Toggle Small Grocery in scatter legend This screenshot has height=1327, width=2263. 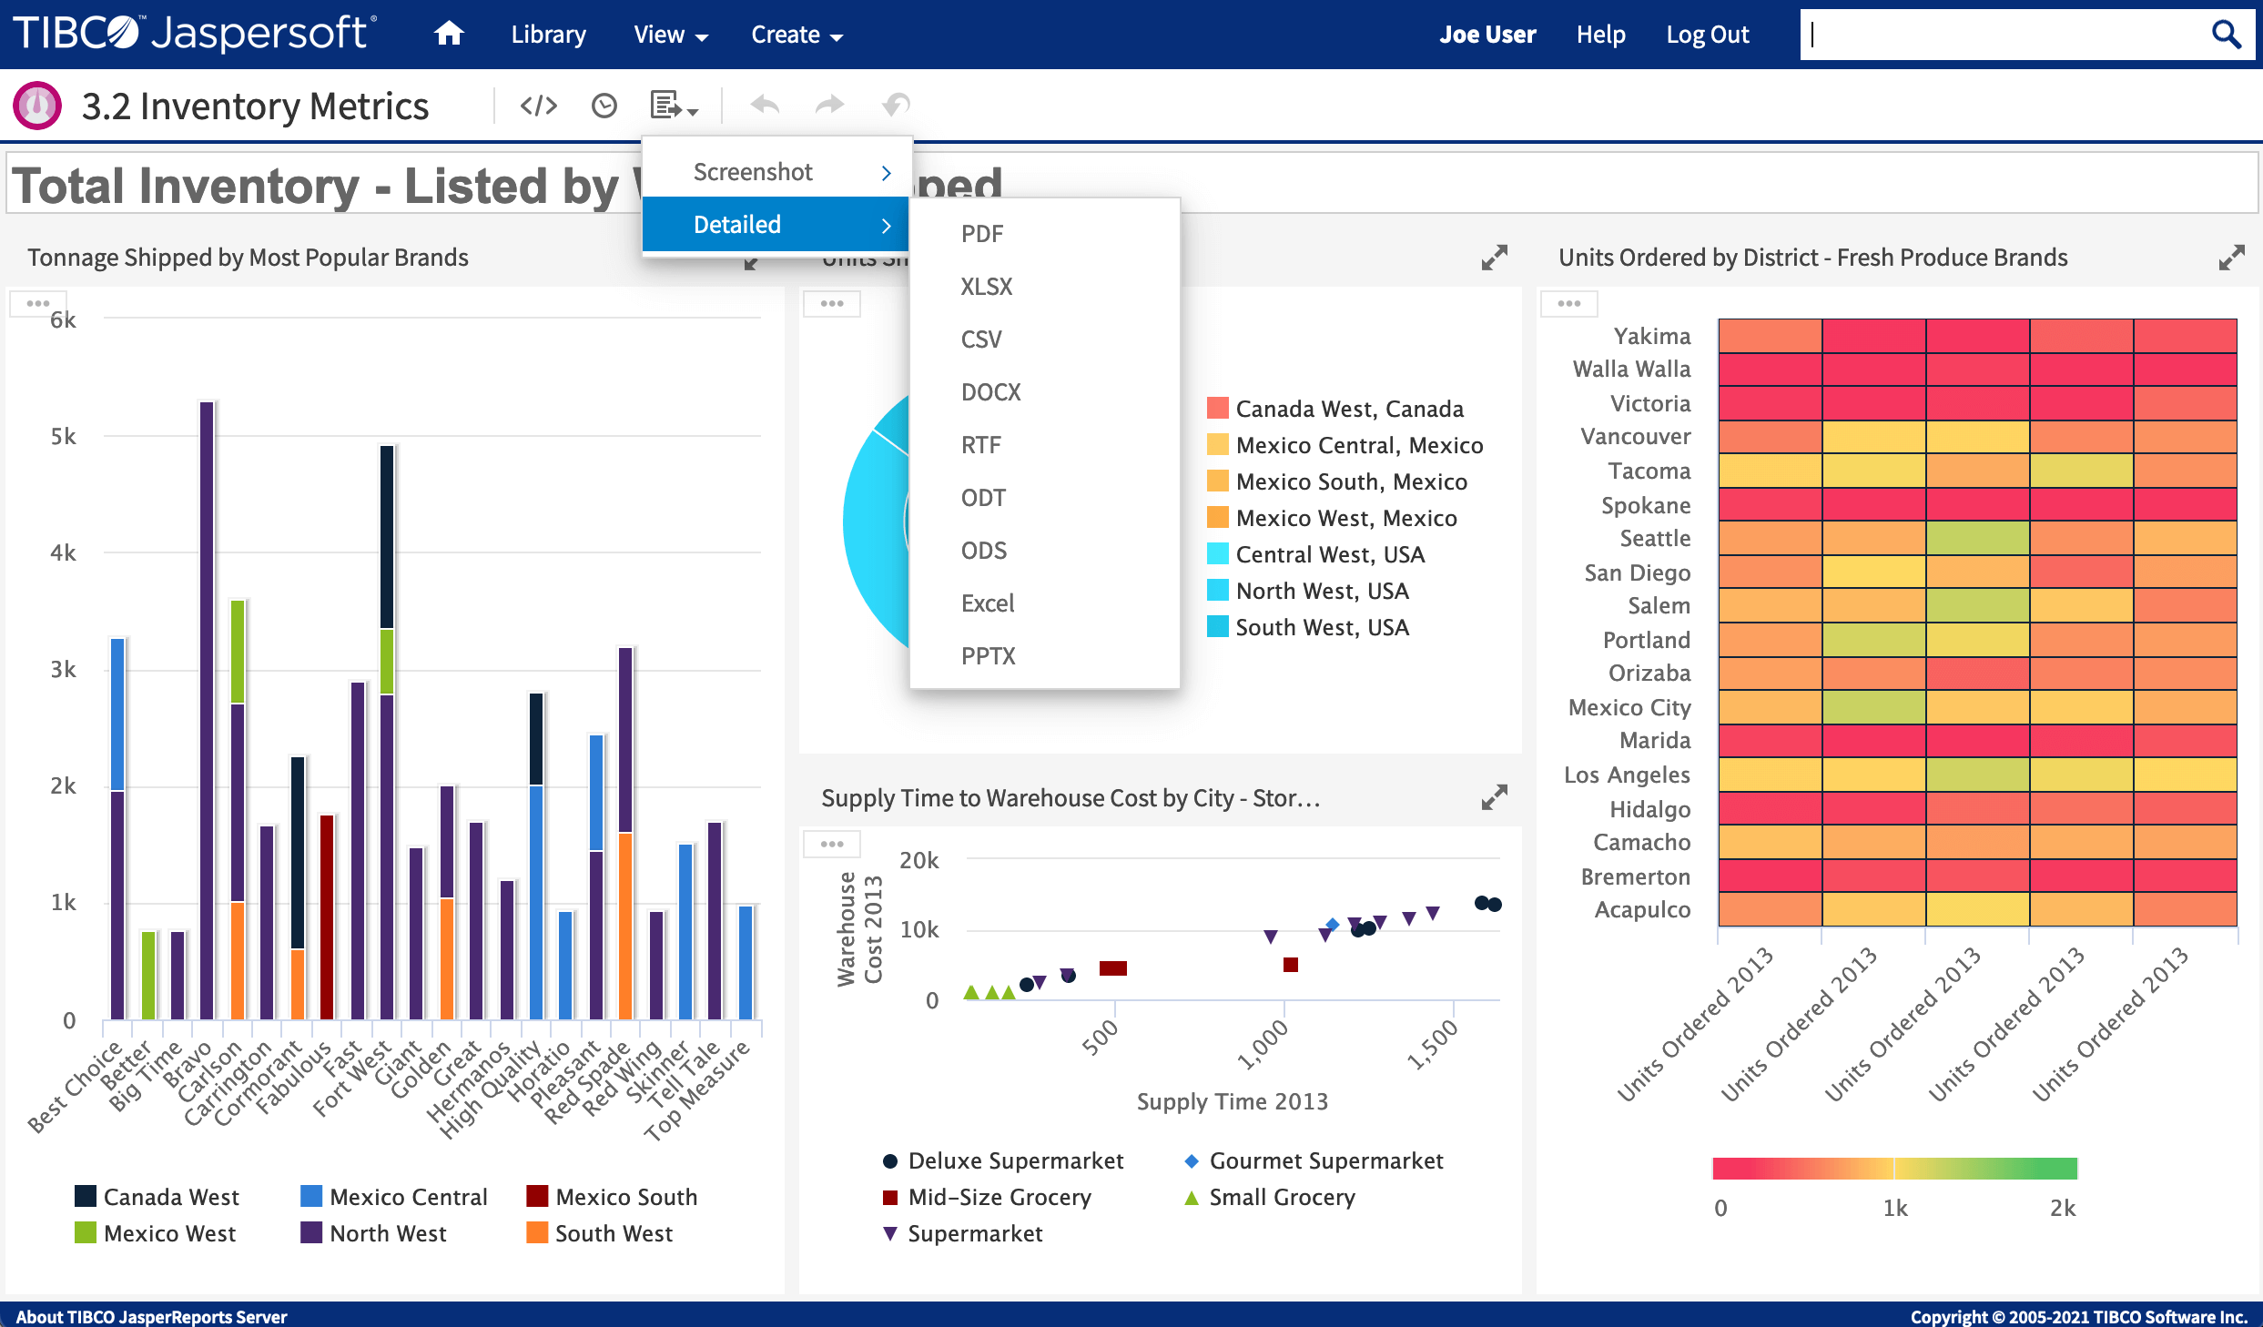click(1269, 1197)
